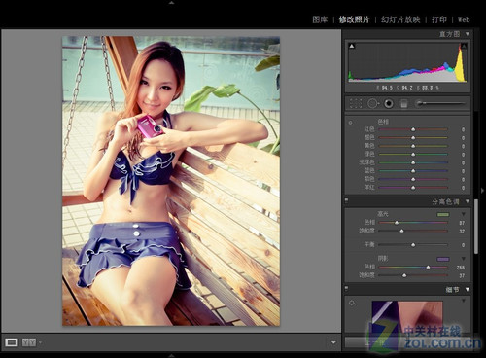
Task: Toggle the highlight clipping indicator triangle
Action: [x=464, y=46]
